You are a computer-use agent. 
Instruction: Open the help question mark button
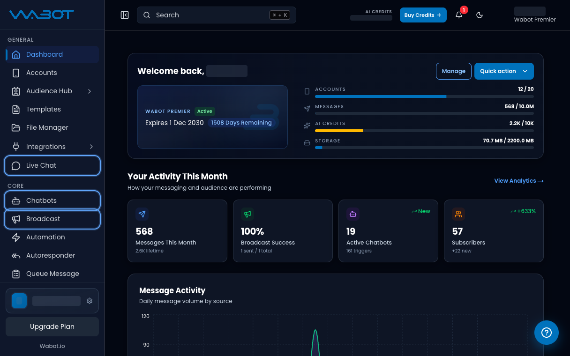(547, 333)
